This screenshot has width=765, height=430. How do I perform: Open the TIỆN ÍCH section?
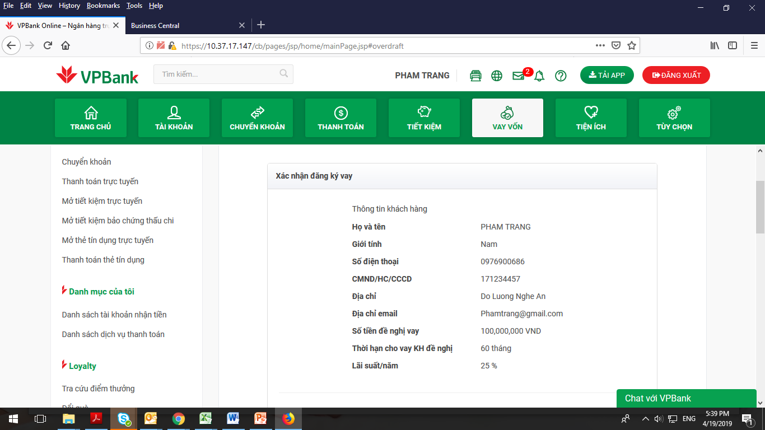(x=591, y=118)
